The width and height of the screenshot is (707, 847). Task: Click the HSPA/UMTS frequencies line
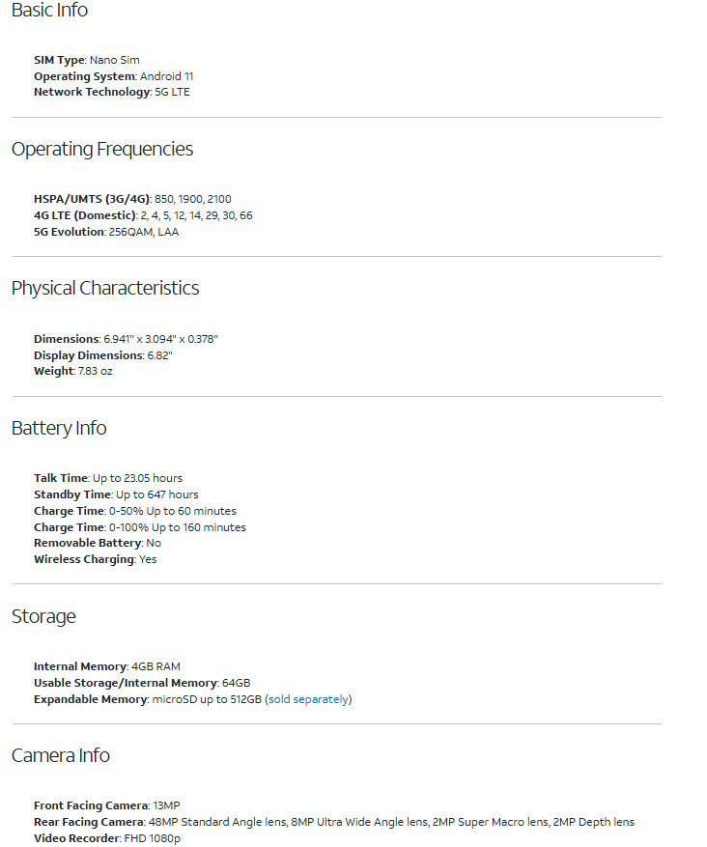[132, 199]
